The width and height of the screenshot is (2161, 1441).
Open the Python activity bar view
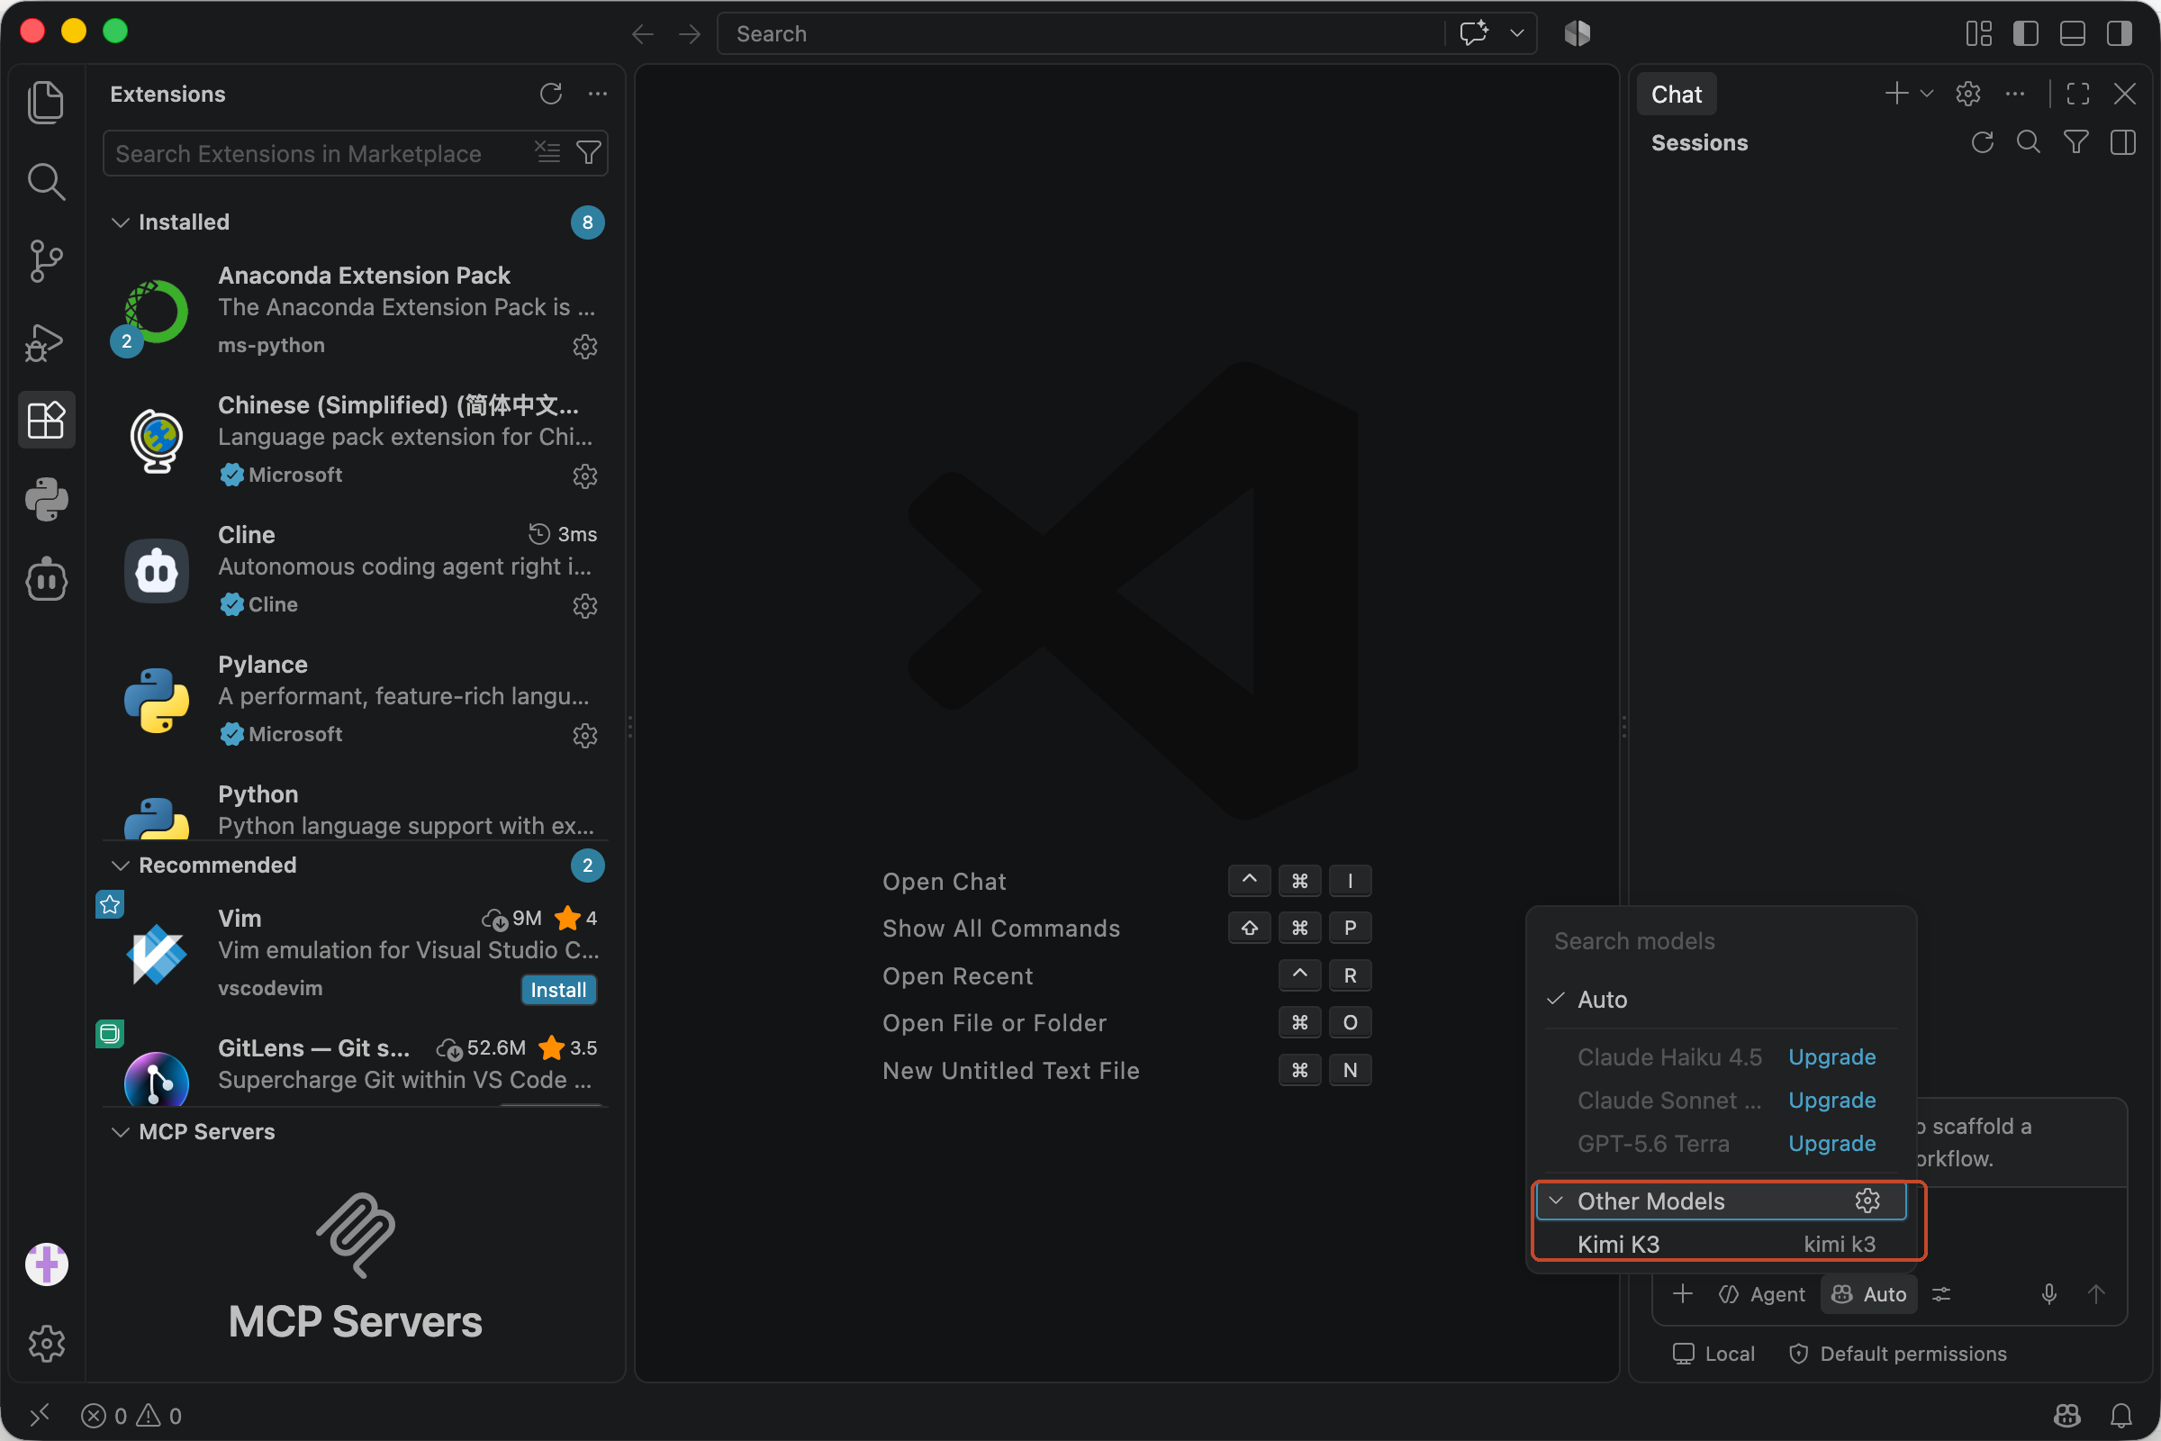click(x=46, y=501)
